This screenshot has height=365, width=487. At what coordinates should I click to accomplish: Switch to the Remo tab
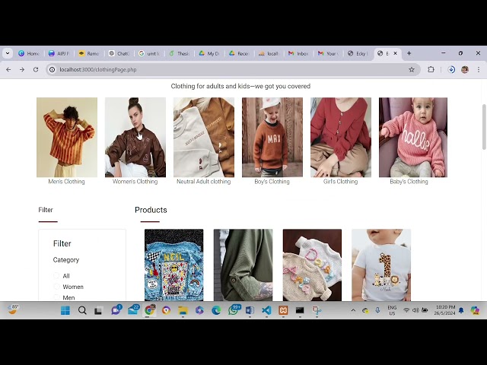click(x=89, y=53)
